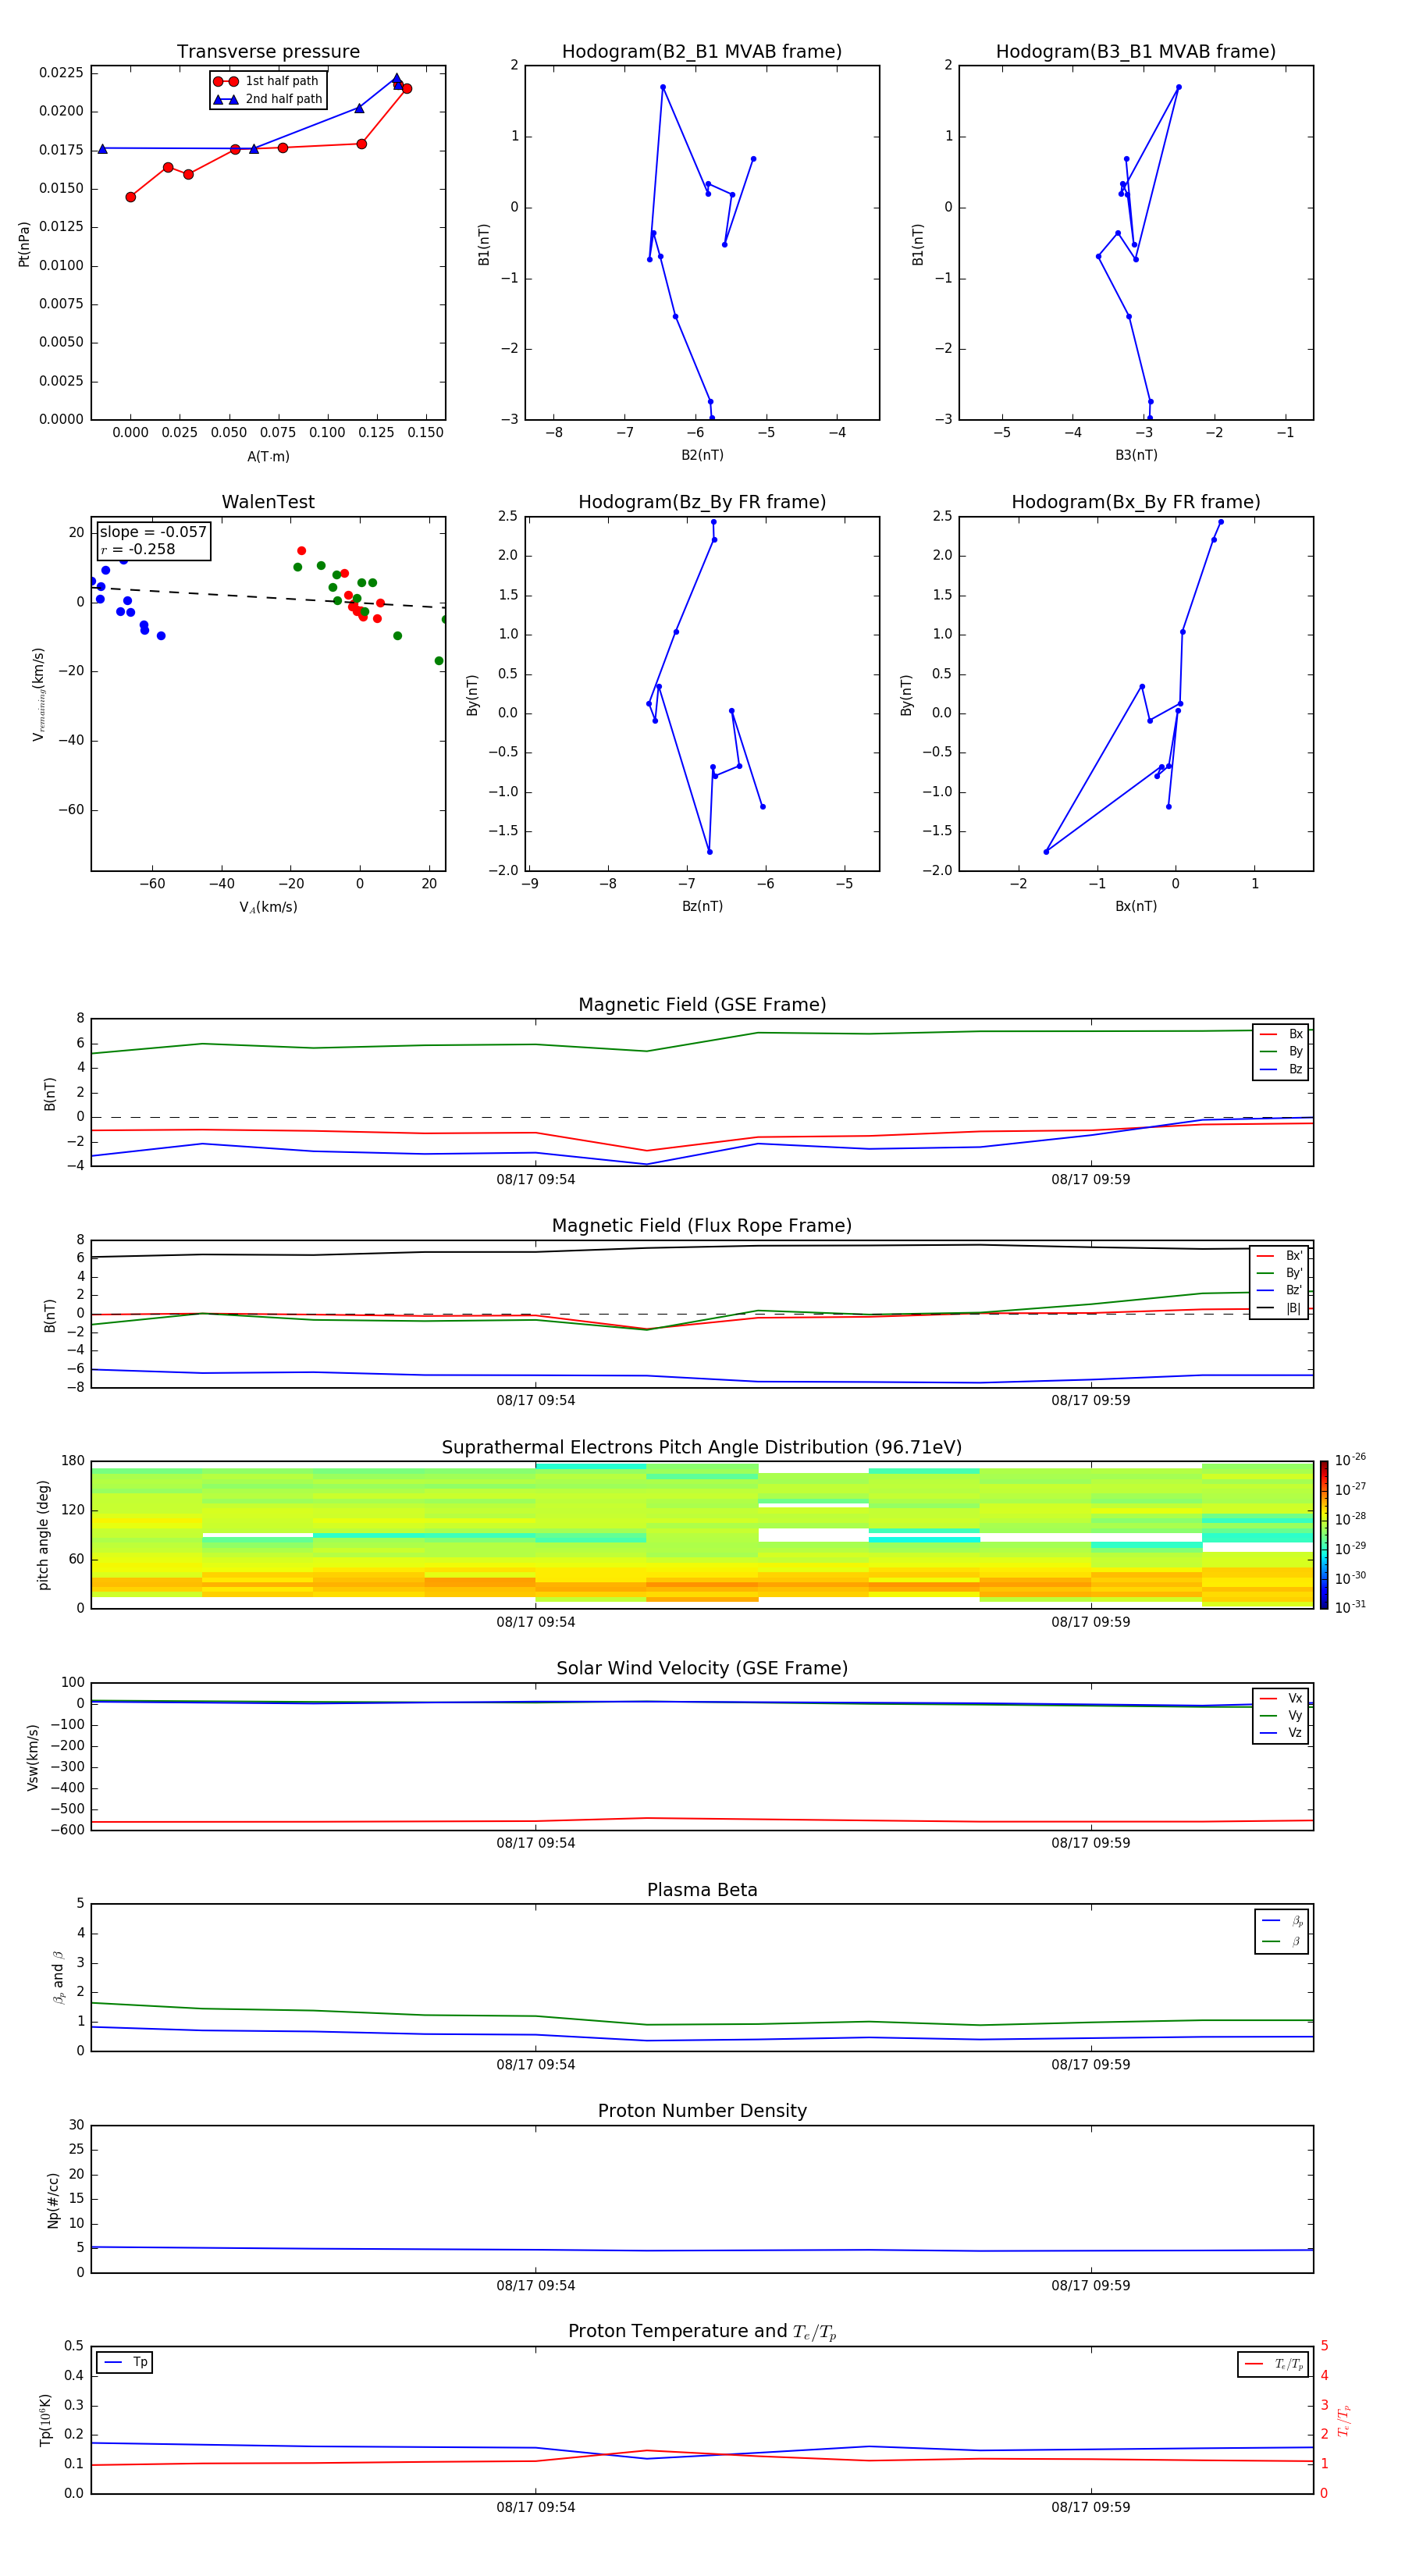The image size is (1405, 2576).
Task: Click the 'Hodogram(B2_B1 MVAB frame)' title
Action: 702,52
